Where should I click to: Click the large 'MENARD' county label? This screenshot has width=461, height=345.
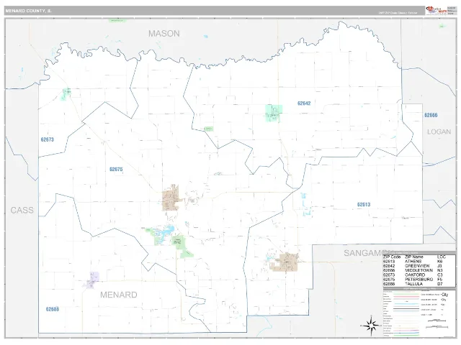[119, 295]
